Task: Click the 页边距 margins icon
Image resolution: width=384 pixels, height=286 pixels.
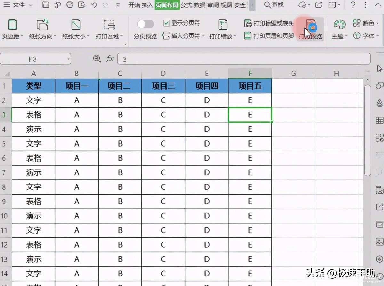Action: [x=12, y=25]
